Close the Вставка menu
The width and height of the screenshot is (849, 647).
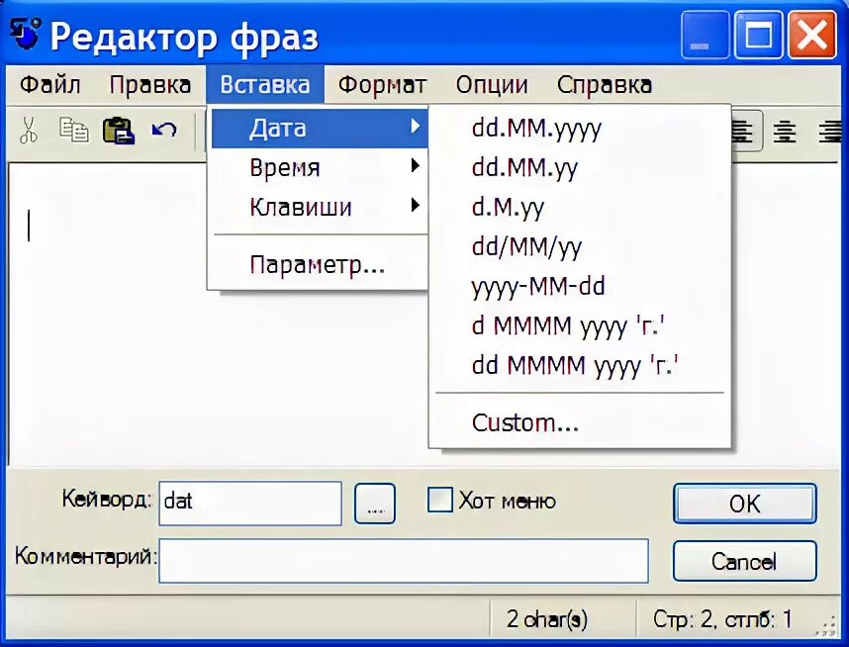pyautogui.click(x=265, y=84)
